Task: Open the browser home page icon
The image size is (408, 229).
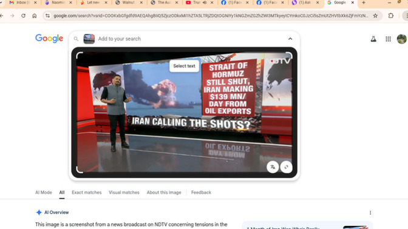Action: coord(35,16)
